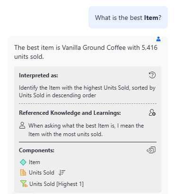Click the person icon beside referenced learning

(x=22, y=125)
